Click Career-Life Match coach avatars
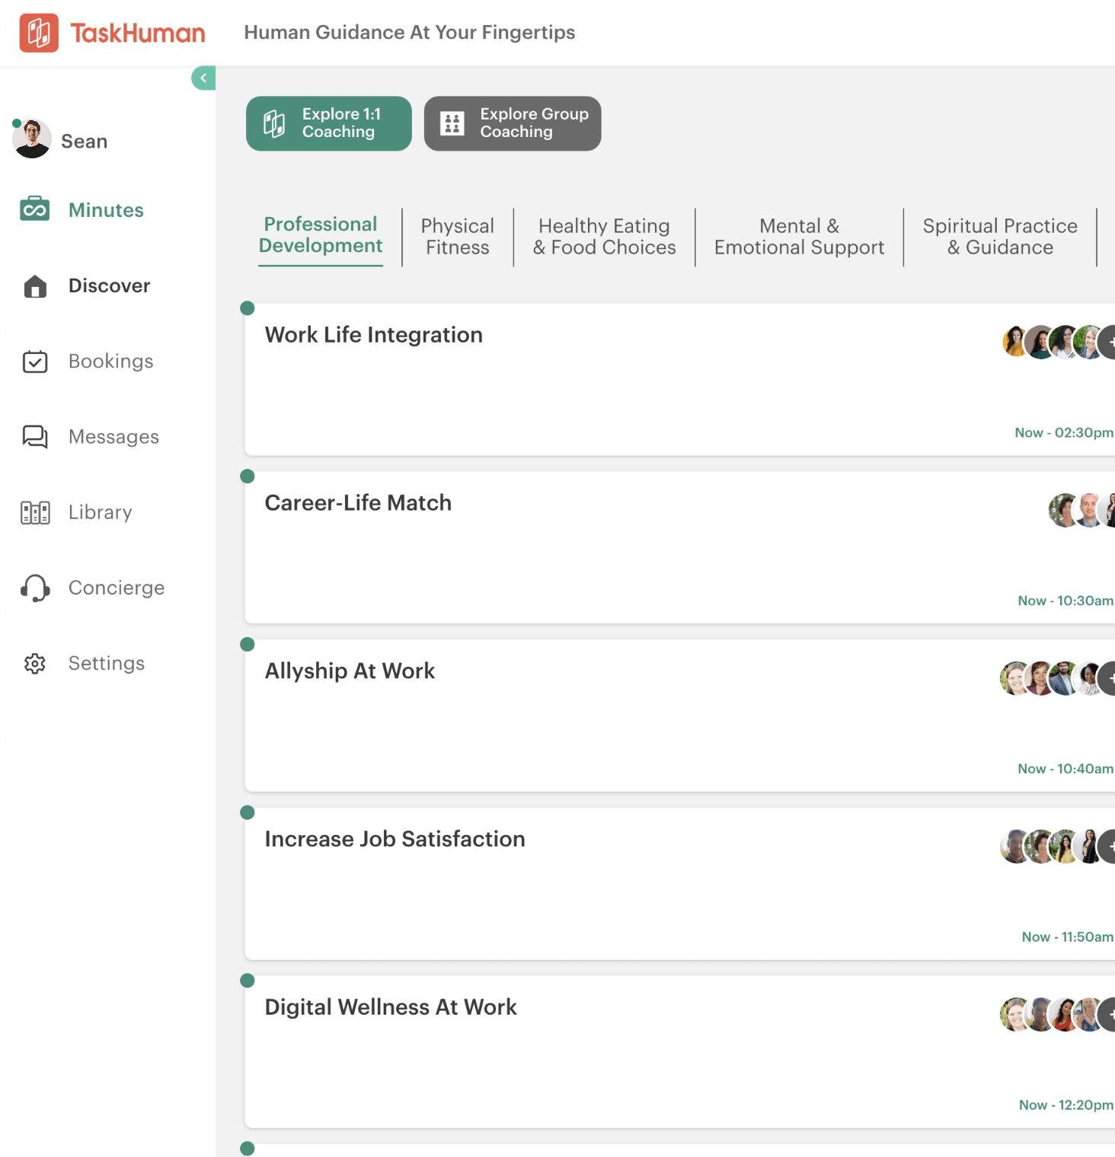The width and height of the screenshot is (1115, 1157). coord(1081,510)
